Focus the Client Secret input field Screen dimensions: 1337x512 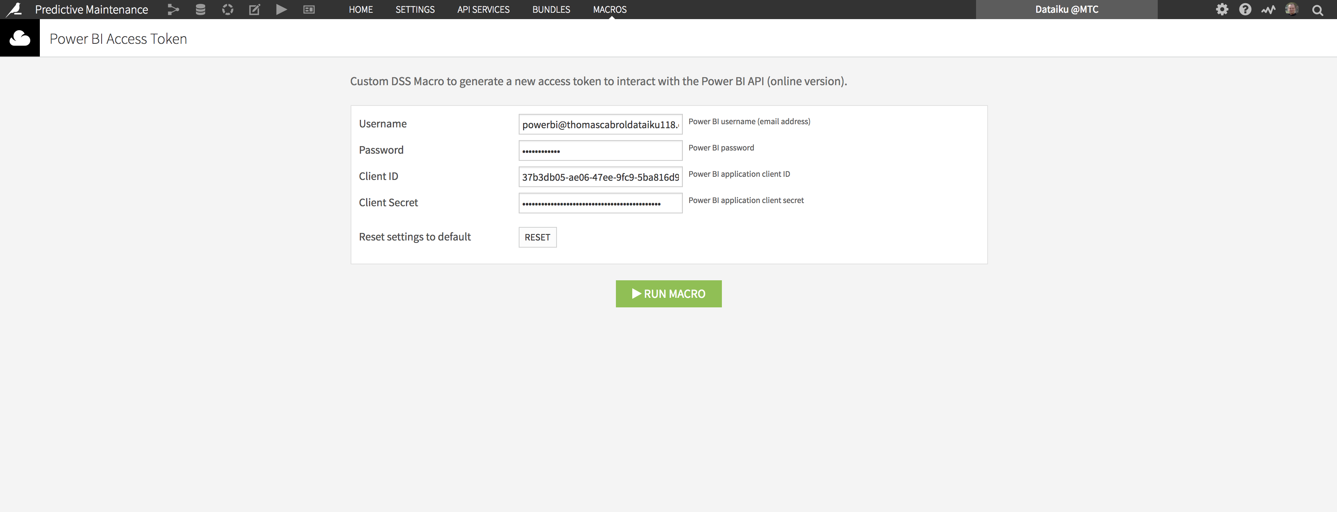(600, 203)
